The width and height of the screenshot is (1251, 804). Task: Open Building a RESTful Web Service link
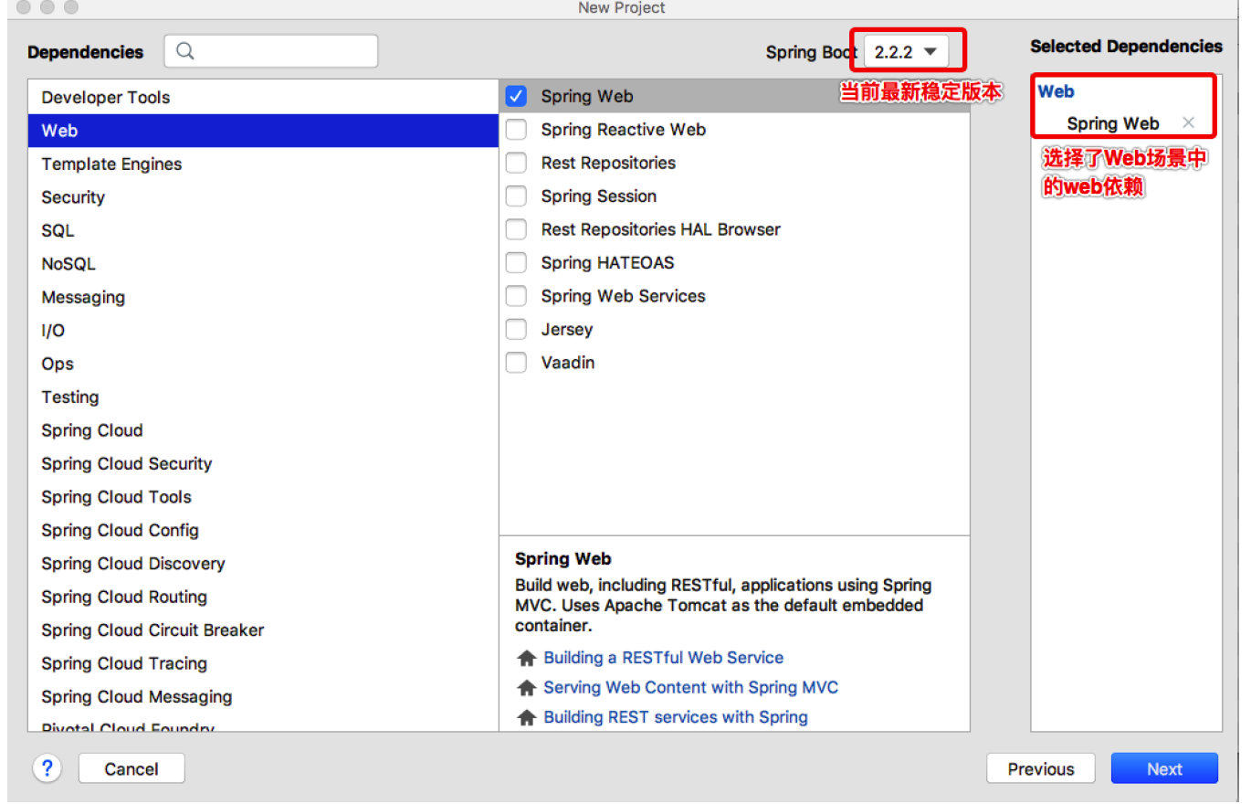point(664,658)
